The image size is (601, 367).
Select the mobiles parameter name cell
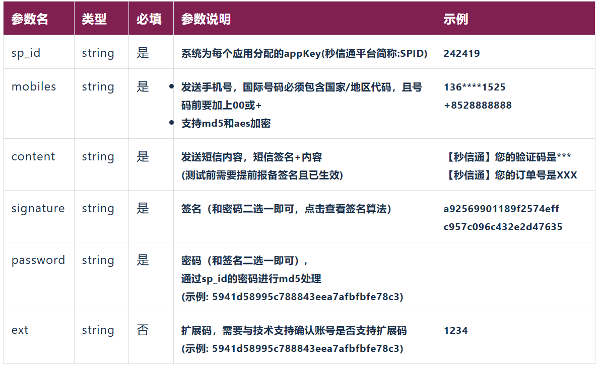tap(34, 86)
